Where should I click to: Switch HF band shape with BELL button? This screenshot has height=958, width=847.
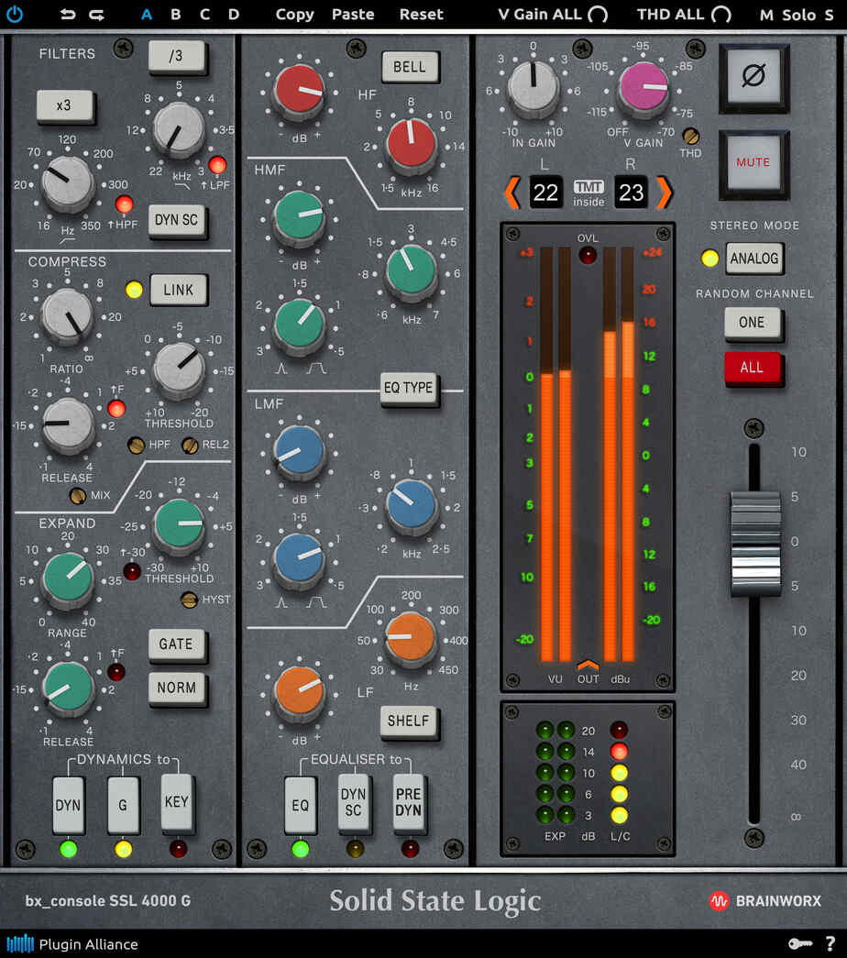[x=410, y=67]
